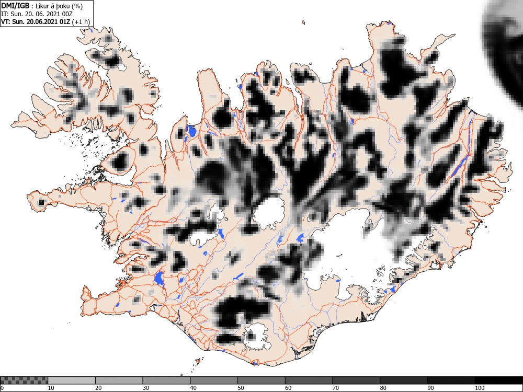
Task: Click the legend label '20'
Action: [98, 388]
